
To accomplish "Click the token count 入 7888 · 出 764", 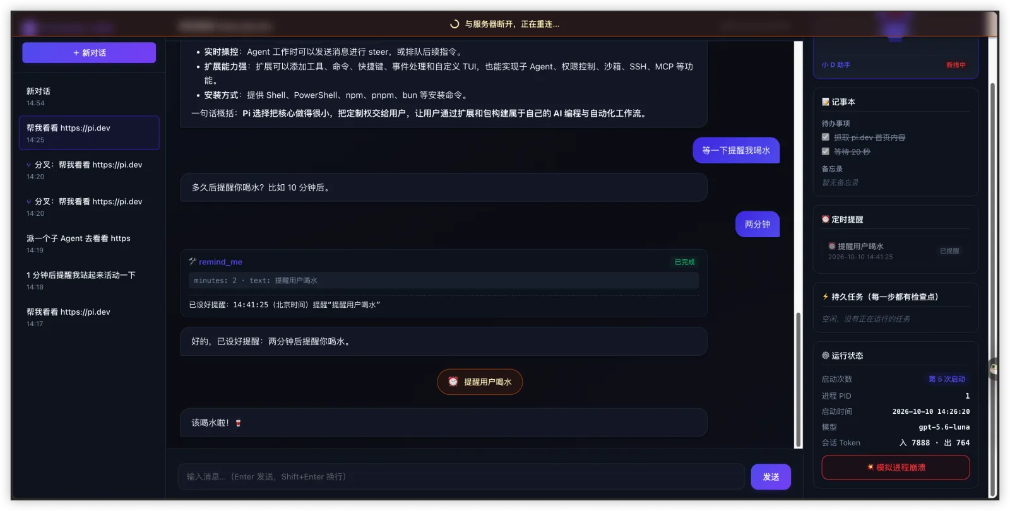I will click(934, 443).
